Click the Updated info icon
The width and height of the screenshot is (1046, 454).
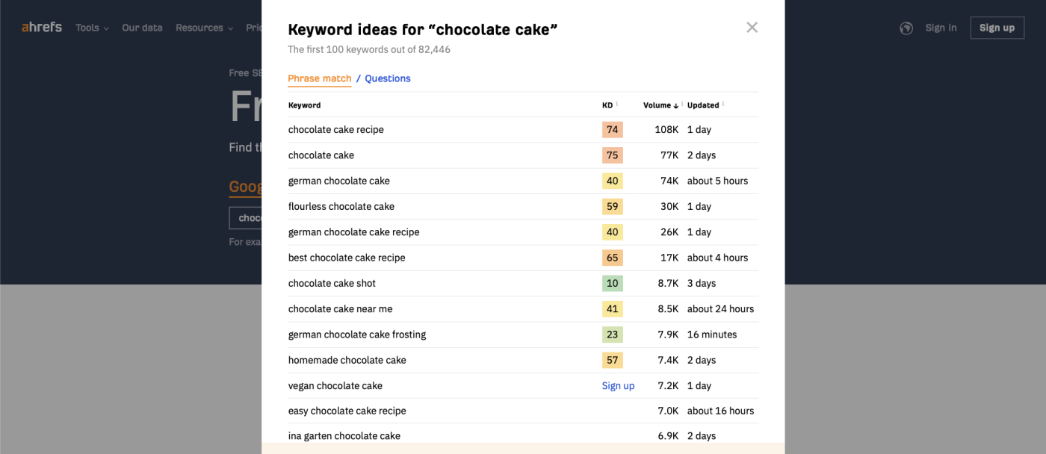723,105
